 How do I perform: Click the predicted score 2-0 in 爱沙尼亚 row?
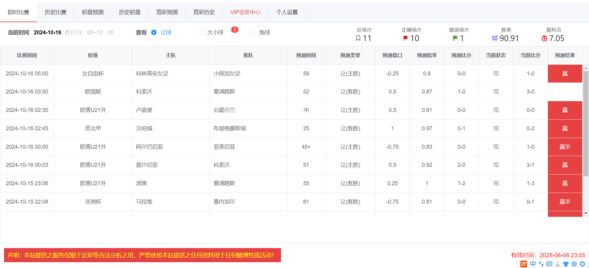461,165
